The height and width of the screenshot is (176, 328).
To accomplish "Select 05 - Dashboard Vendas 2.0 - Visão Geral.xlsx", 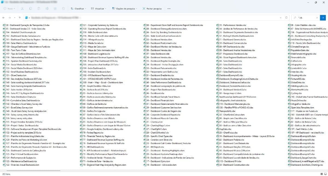I will [x=24, y=29].
